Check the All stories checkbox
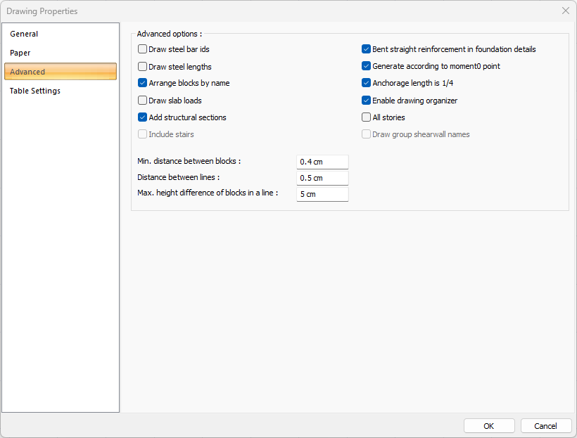The height and width of the screenshot is (438, 577). tap(366, 117)
